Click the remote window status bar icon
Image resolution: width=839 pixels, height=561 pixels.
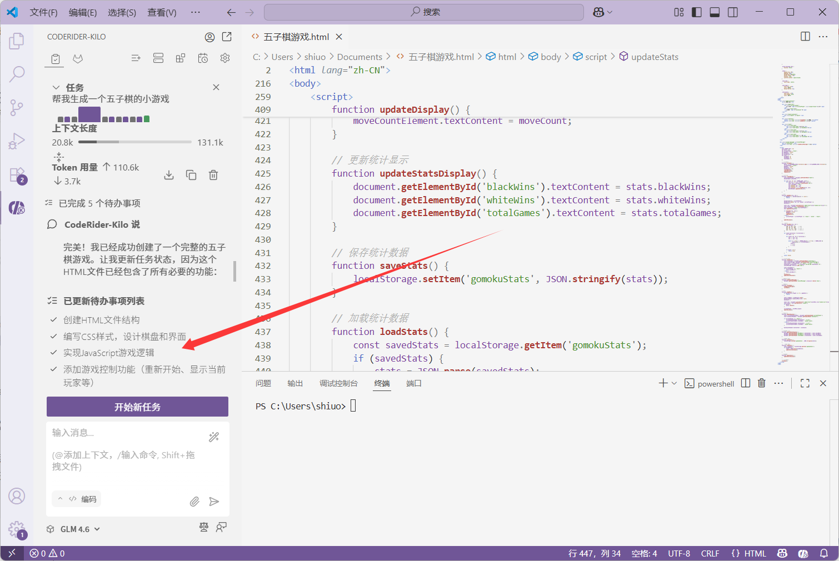click(12, 553)
